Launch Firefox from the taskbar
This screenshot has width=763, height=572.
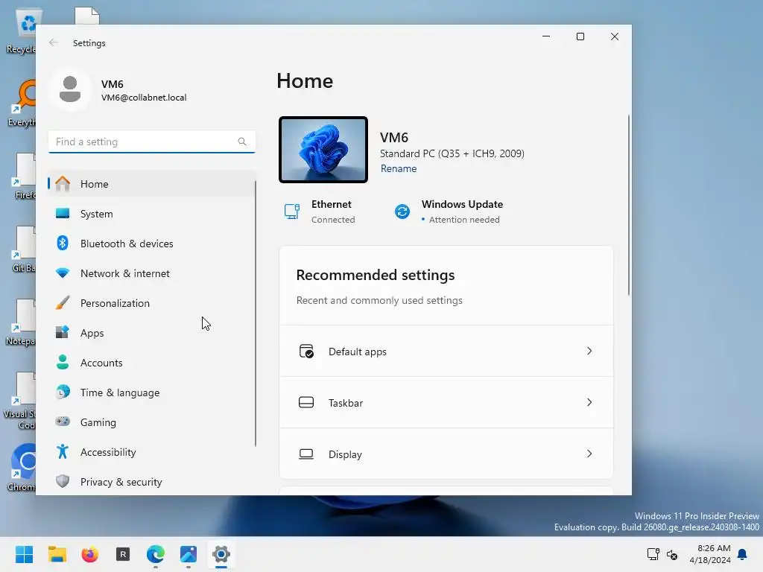click(x=90, y=554)
